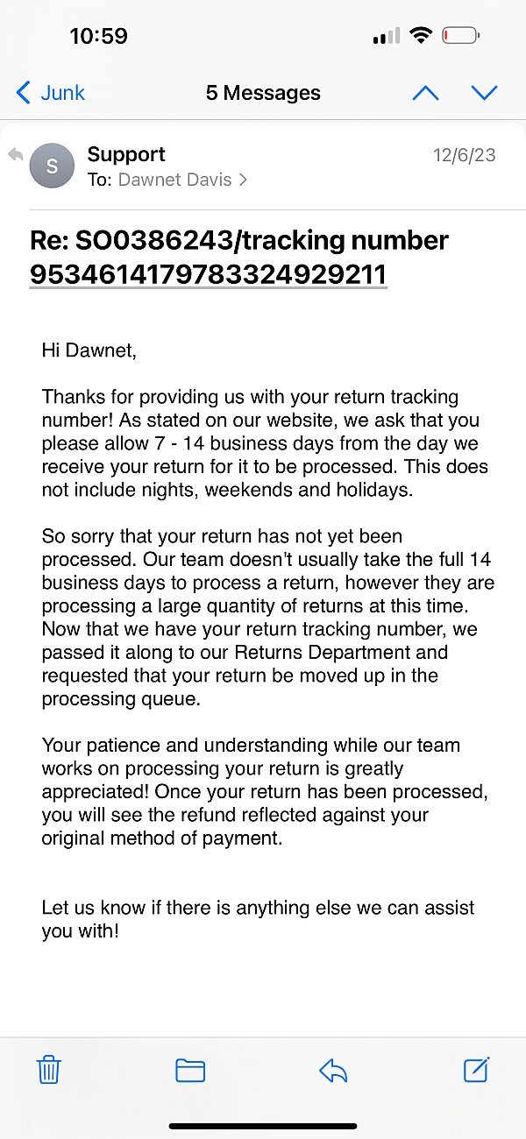The width and height of the screenshot is (526, 1139).
Task: Tap the gray S sender avatar
Action: tap(52, 166)
